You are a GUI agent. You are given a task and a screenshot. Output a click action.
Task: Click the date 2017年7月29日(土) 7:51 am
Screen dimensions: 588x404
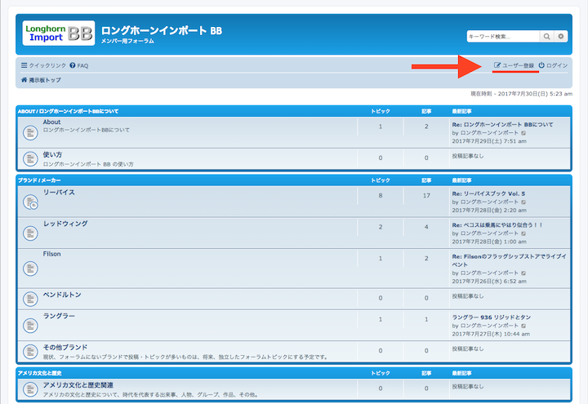[x=489, y=141]
